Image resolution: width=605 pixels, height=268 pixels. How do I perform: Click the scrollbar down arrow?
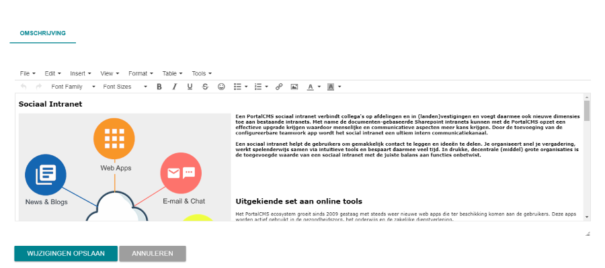587,217
